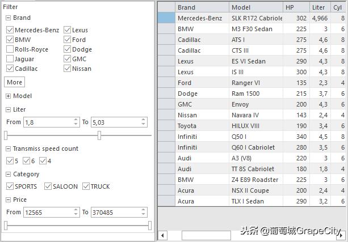
Task: Click the cell "TT 8S Cabriolet"
Action: tap(256, 169)
